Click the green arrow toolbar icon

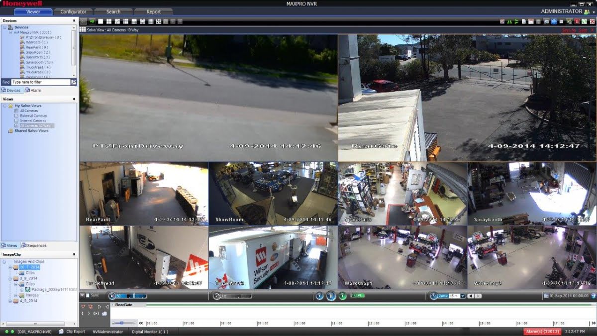pyautogui.click(x=92, y=21)
